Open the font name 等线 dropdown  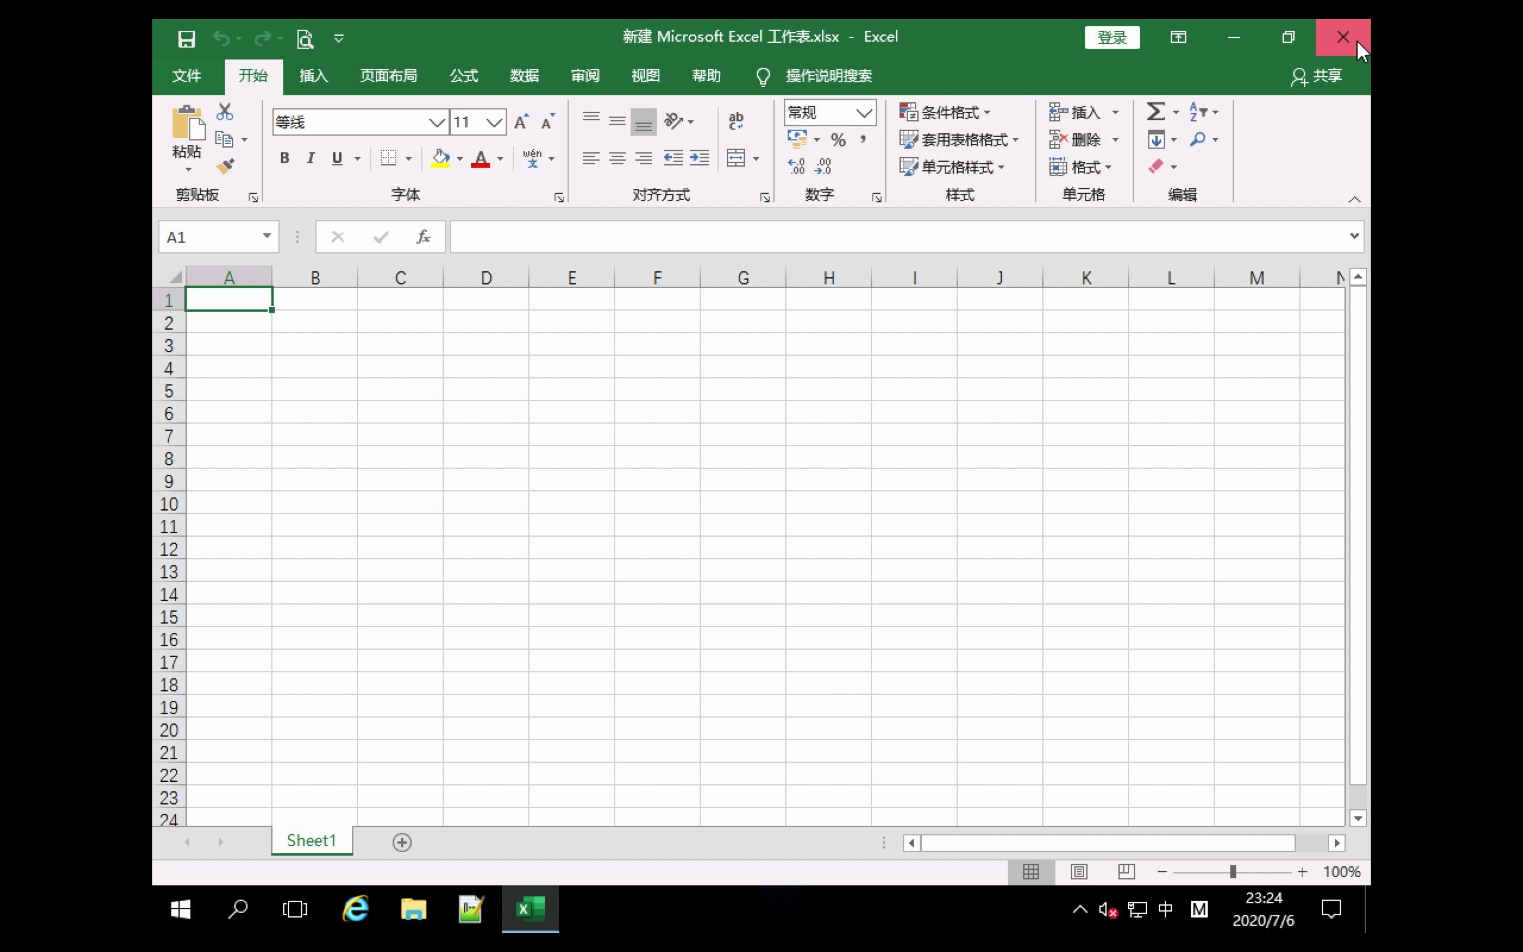(437, 122)
